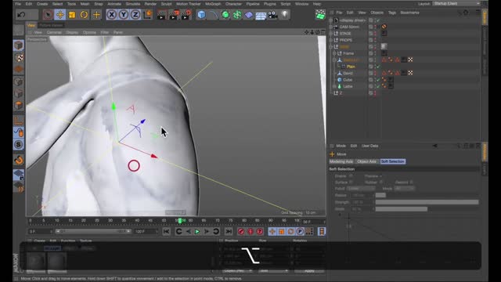Toggle the Snap S icon

(19, 144)
